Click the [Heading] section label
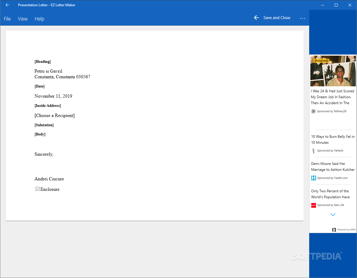Image resolution: width=357 pixels, height=278 pixels. click(x=42, y=62)
